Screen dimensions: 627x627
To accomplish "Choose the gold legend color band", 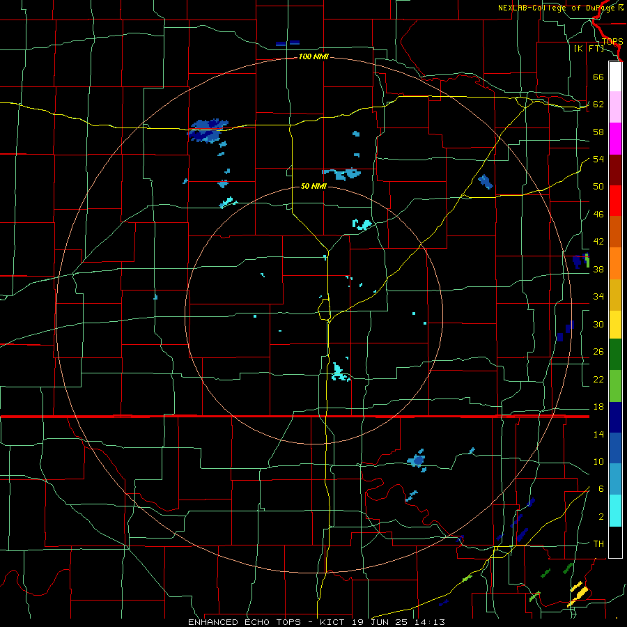I will point(615,294).
